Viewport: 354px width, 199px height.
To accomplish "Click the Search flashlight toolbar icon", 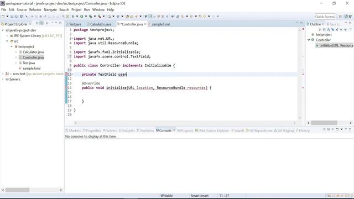I will pyautogui.click(x=137, y=16).
